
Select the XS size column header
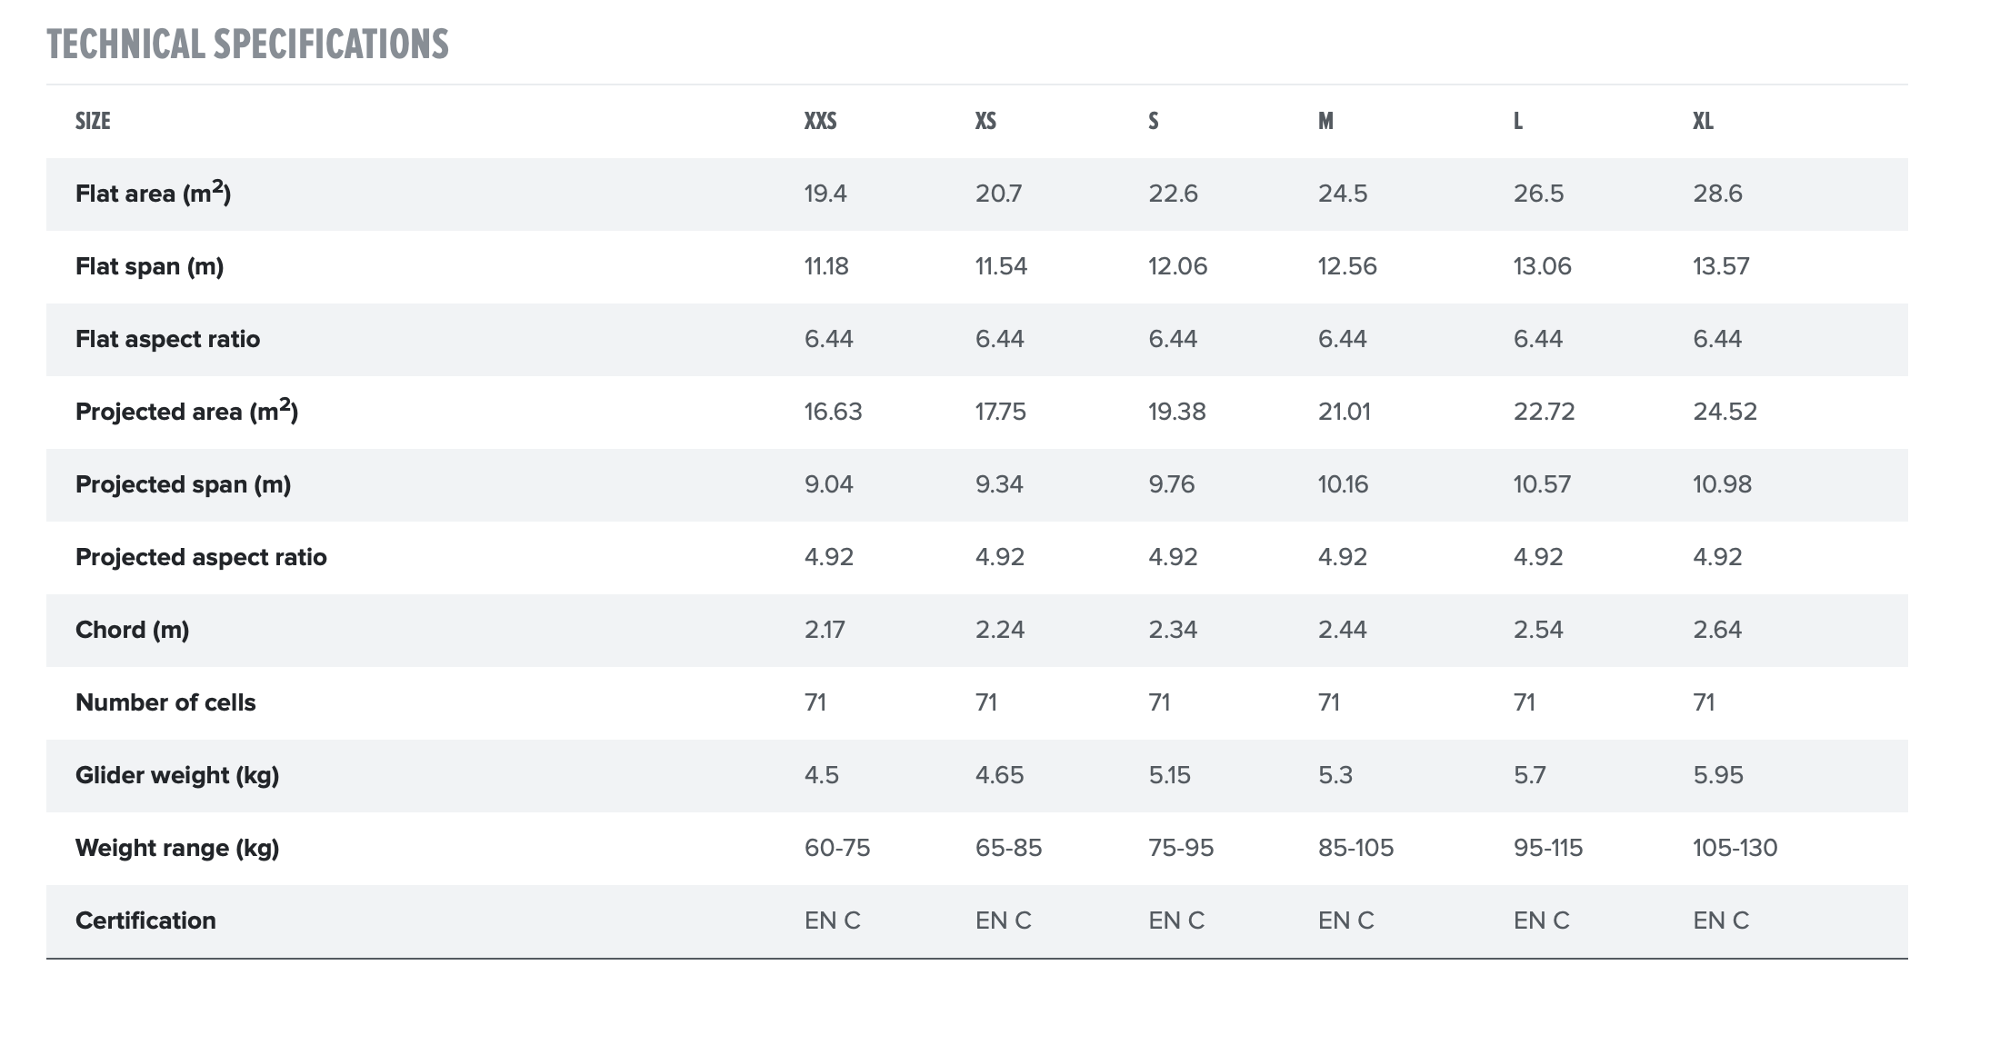tap(985, 121)
